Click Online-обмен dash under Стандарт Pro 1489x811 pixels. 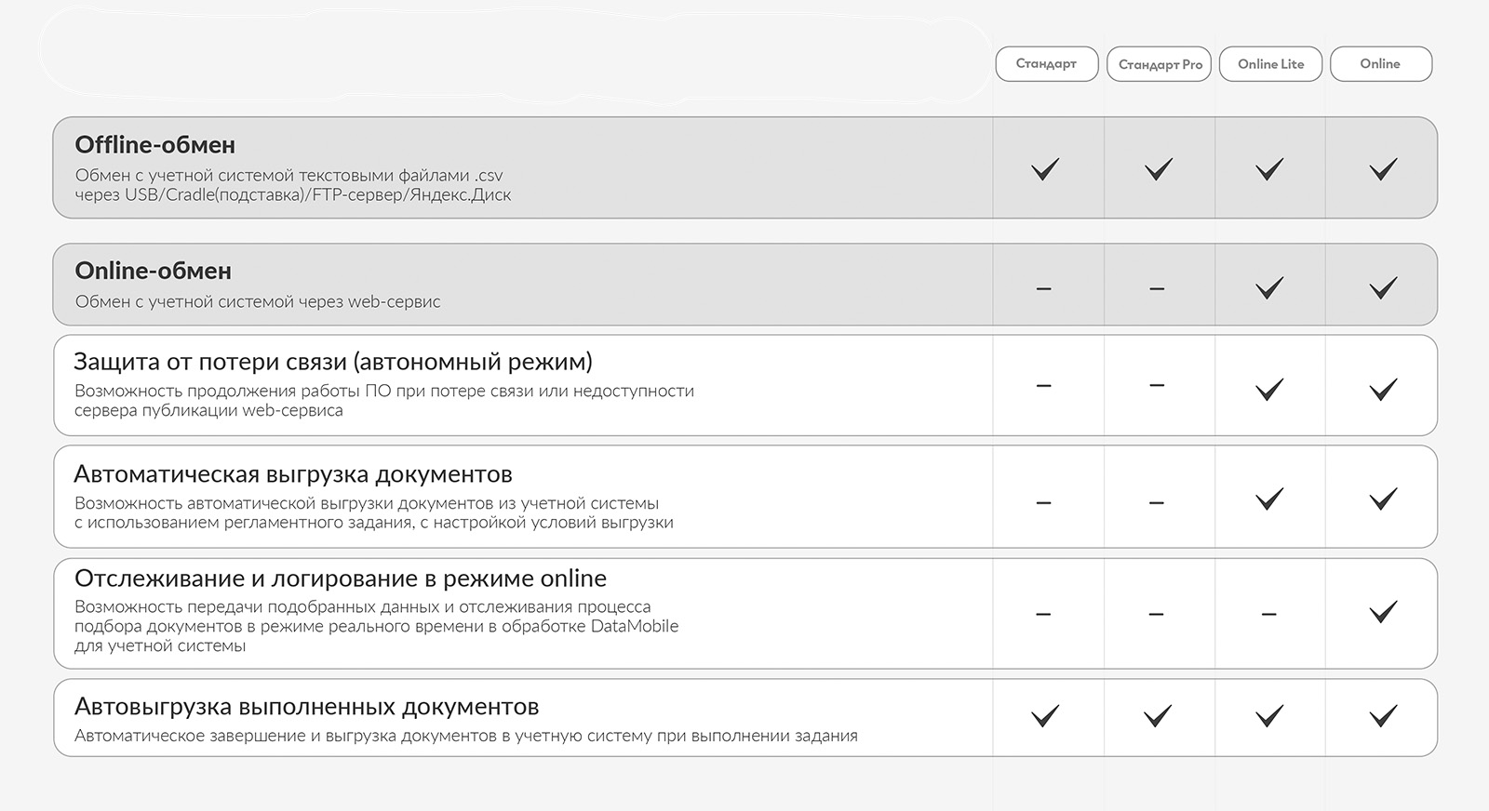pos(1157,289)
